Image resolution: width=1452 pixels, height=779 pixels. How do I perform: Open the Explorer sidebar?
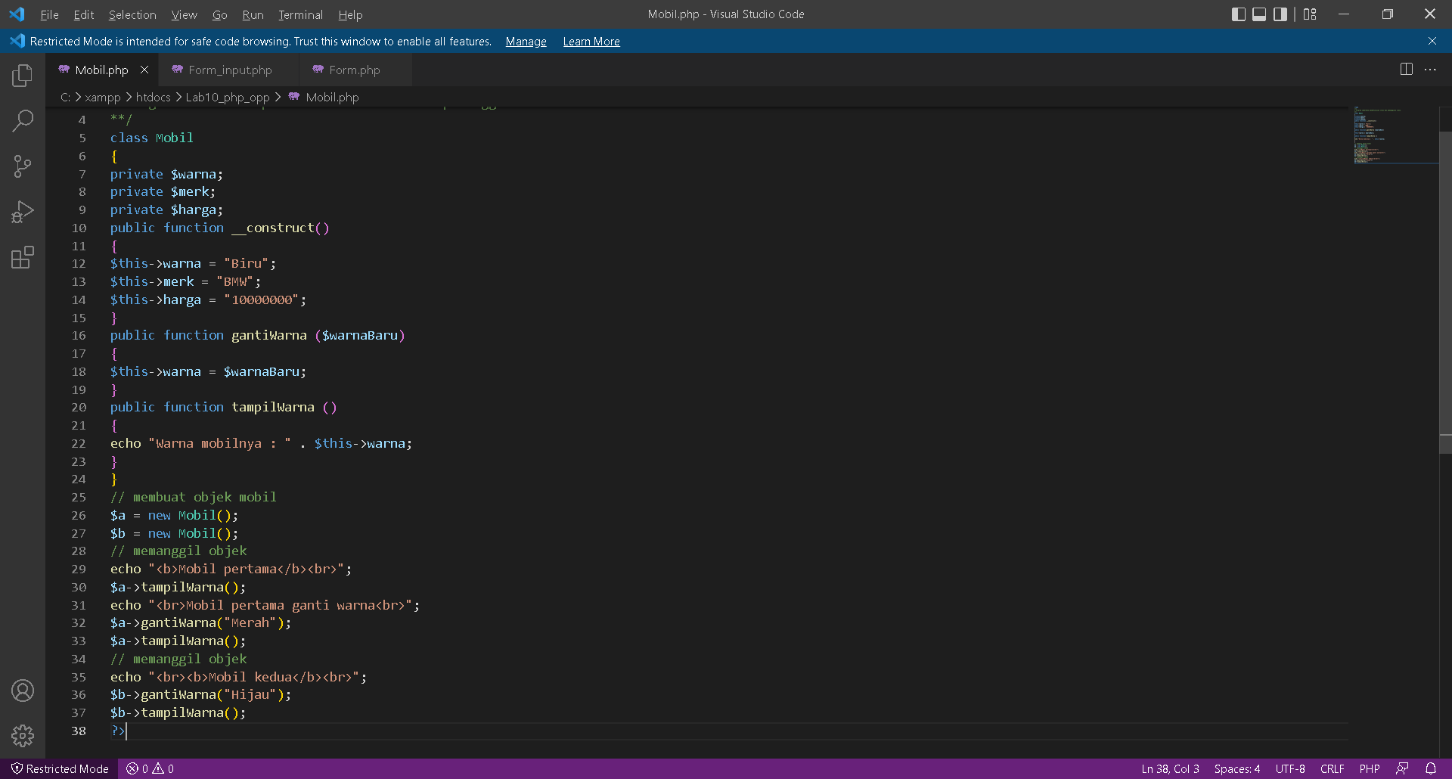point(22,75)
